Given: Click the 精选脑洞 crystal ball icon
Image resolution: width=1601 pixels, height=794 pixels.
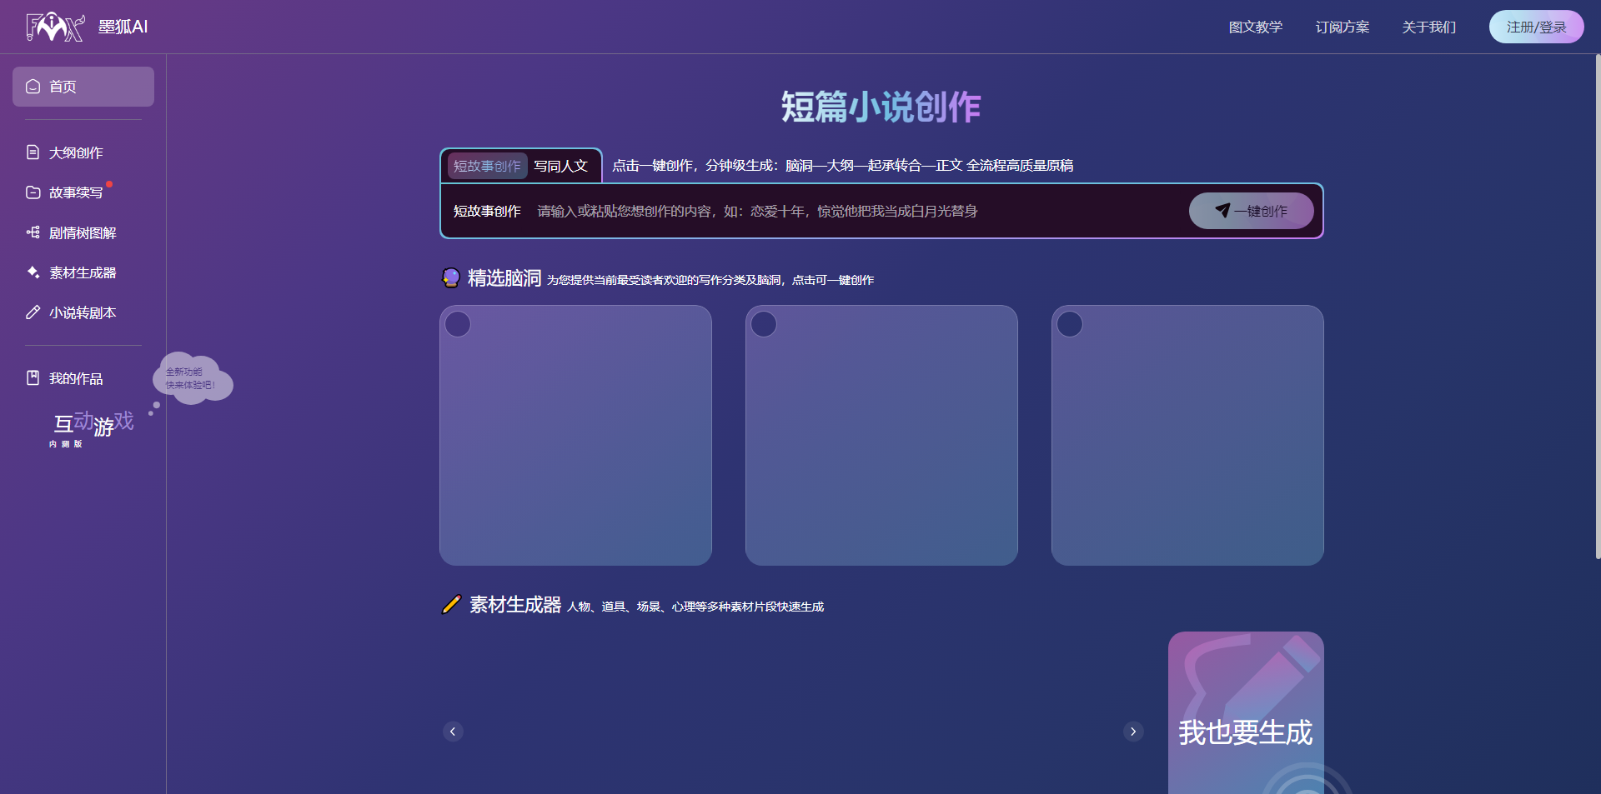Looking at the screenshot, I should point(450,277).
